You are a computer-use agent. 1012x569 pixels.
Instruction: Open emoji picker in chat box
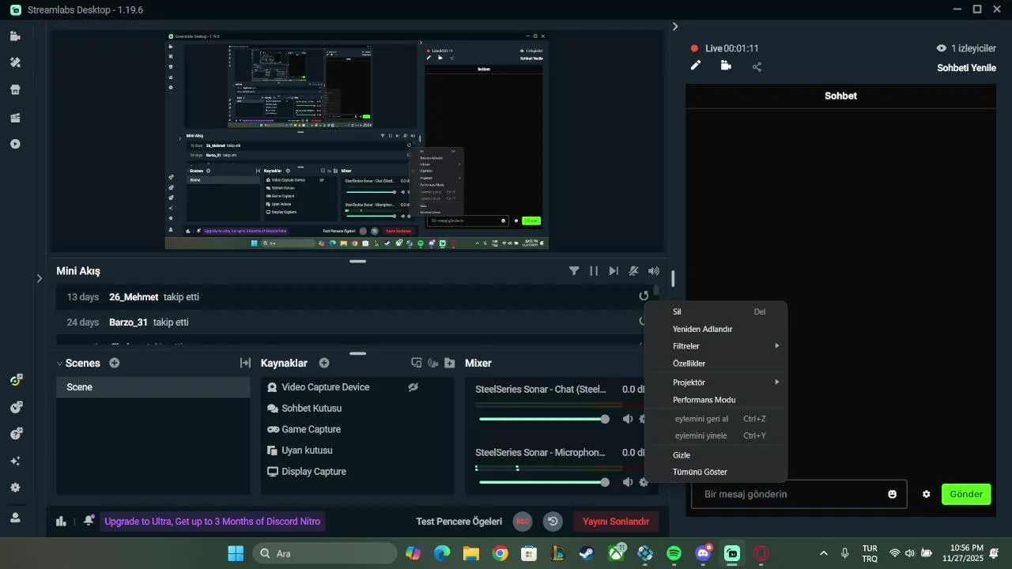[x=893, y=494]
